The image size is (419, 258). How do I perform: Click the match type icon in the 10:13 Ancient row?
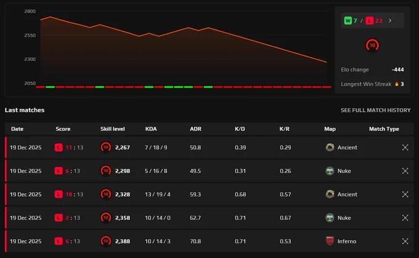(405, 194)
